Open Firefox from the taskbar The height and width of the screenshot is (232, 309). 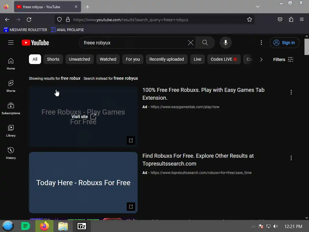pos(44,226)
